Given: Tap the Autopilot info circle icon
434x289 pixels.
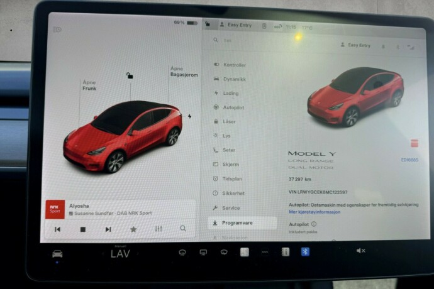Looking at the screenshot, I should tap(314, 224).
